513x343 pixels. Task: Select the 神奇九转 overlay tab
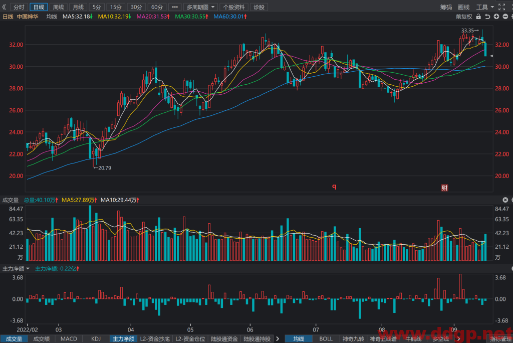[353, 339]
